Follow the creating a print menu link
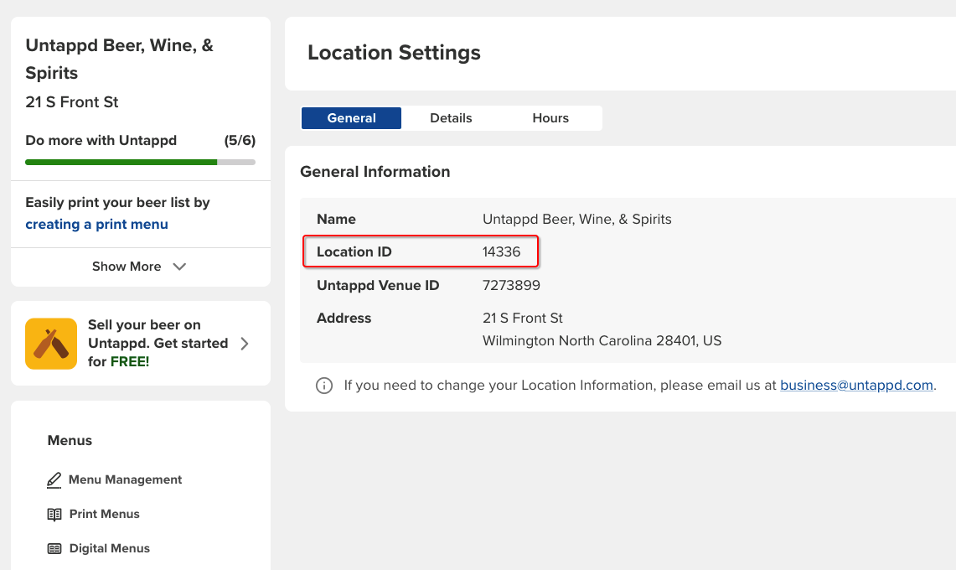956x570 pixels. tap(97, 225)
